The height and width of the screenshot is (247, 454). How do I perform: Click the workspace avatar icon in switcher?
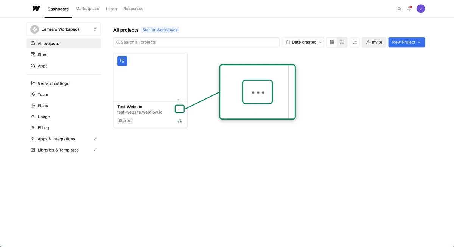35,29
